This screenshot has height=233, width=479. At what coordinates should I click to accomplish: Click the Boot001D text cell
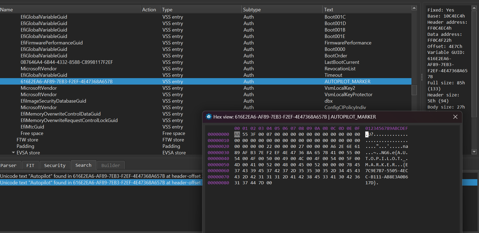[x=335, y=23]
